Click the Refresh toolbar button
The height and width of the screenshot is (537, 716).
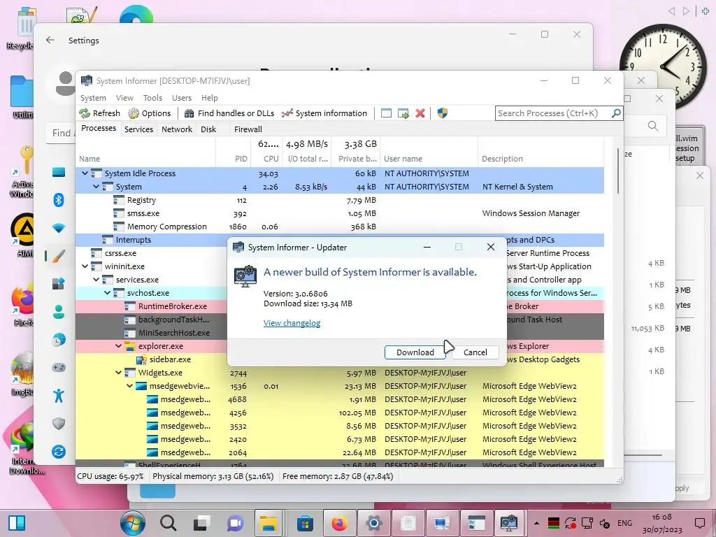pos(100,113)
